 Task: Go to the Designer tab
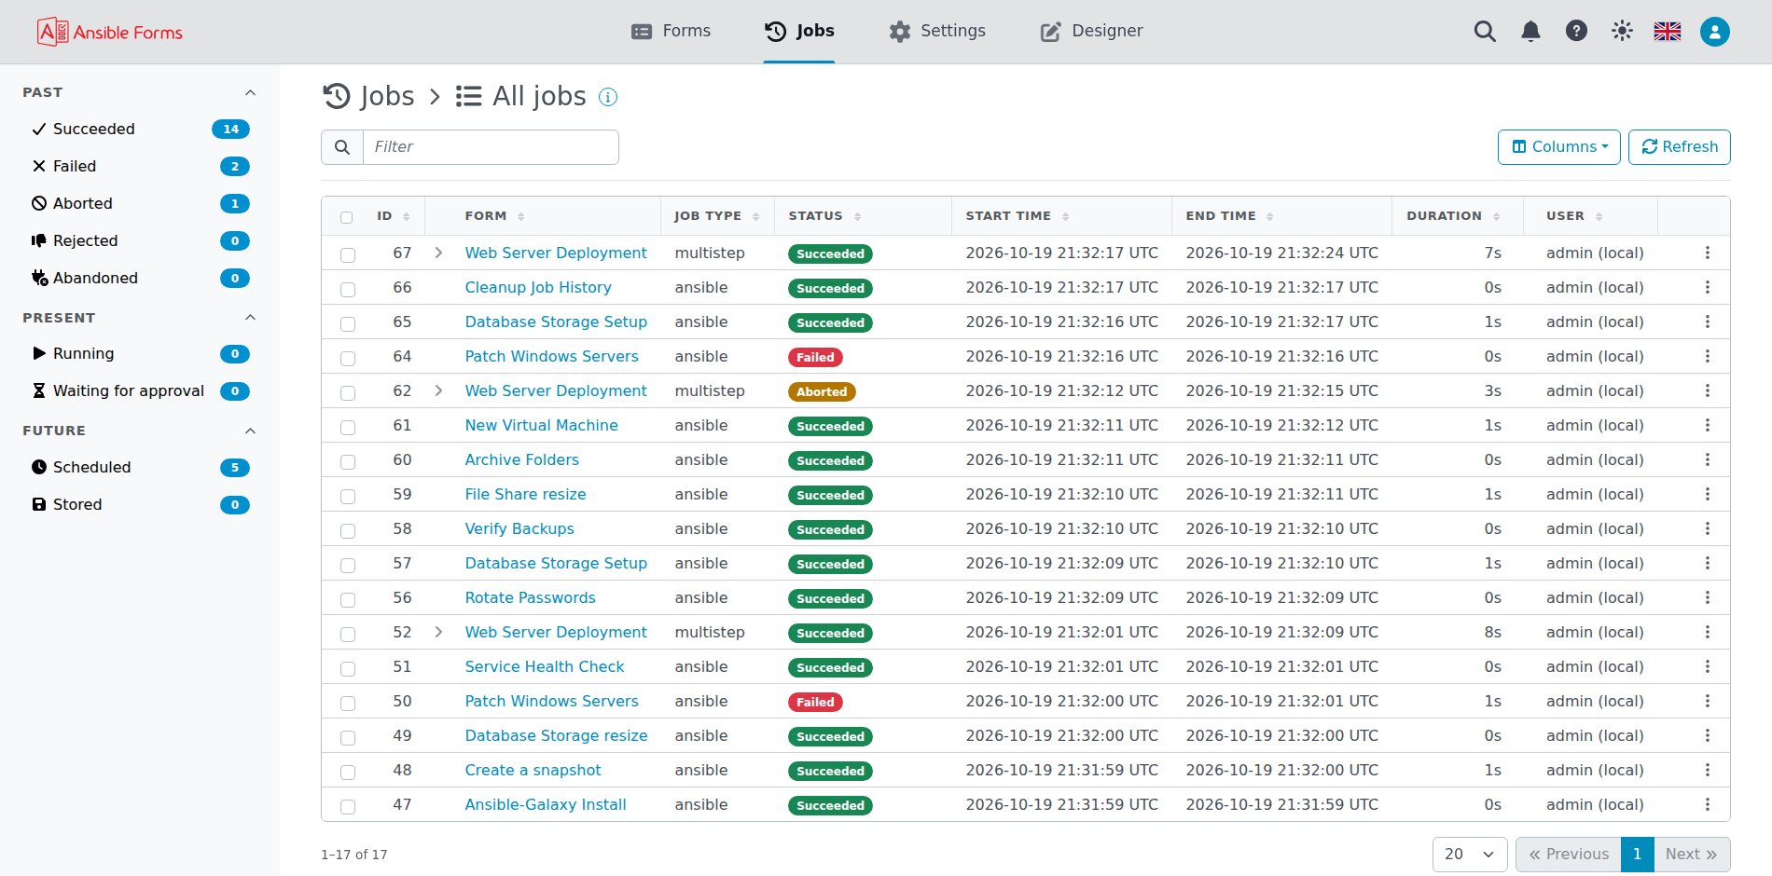click(1091, 31)
